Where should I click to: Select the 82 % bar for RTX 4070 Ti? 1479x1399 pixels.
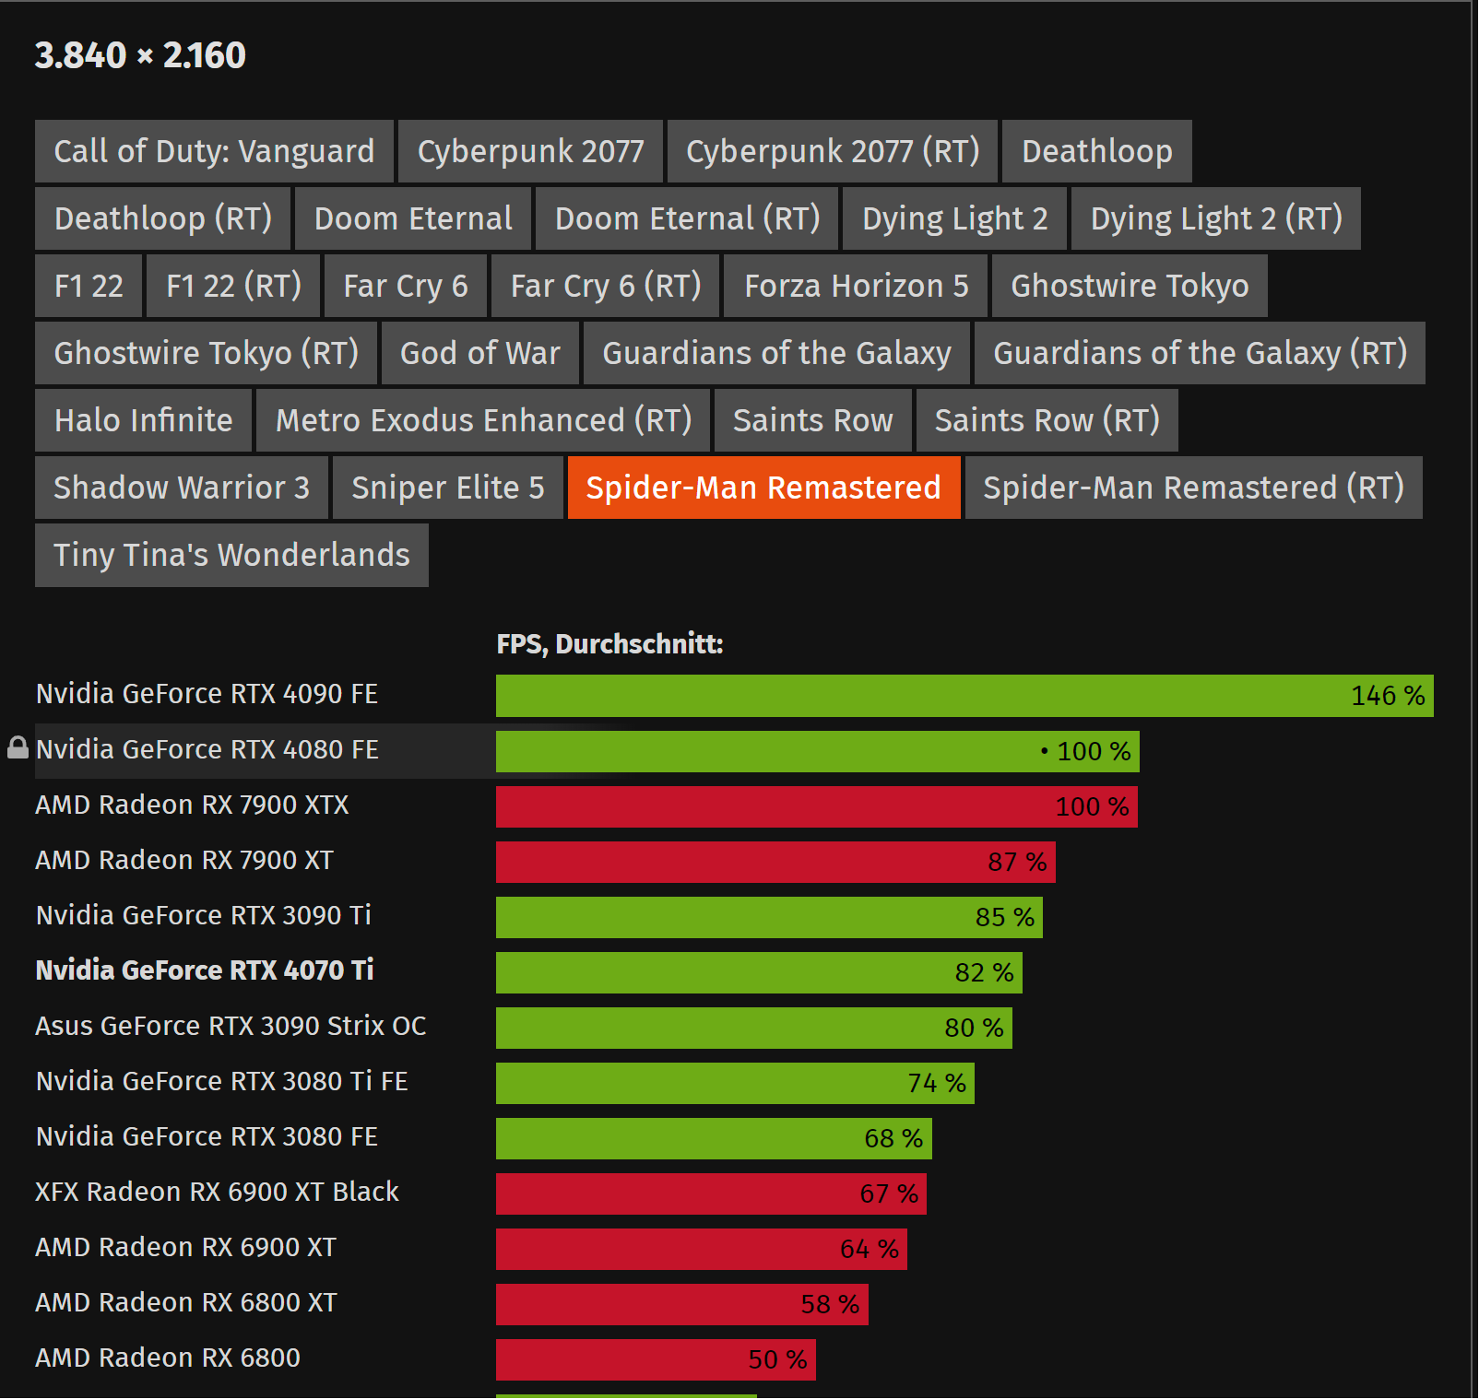(x=759, y=972)
